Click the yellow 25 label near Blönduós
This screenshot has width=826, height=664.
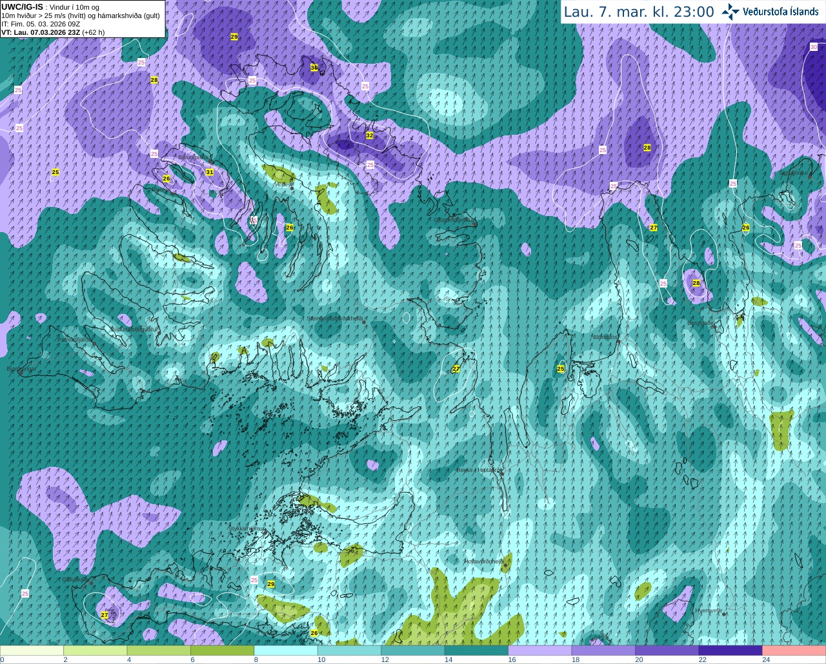(561, 369)
